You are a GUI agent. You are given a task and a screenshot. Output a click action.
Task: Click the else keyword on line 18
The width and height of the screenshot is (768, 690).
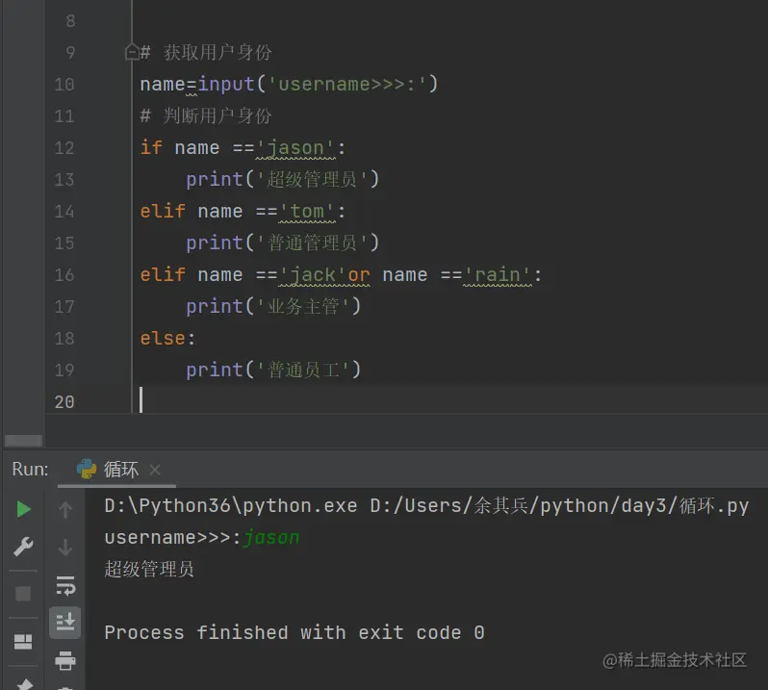pyautogui.click(x=163, y=339)
